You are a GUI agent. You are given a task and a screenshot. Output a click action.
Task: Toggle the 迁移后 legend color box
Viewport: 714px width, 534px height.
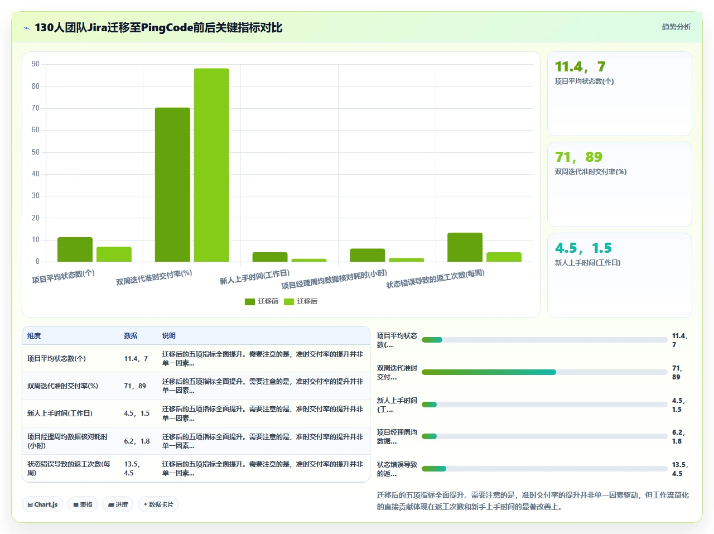[x=289, y=302]
